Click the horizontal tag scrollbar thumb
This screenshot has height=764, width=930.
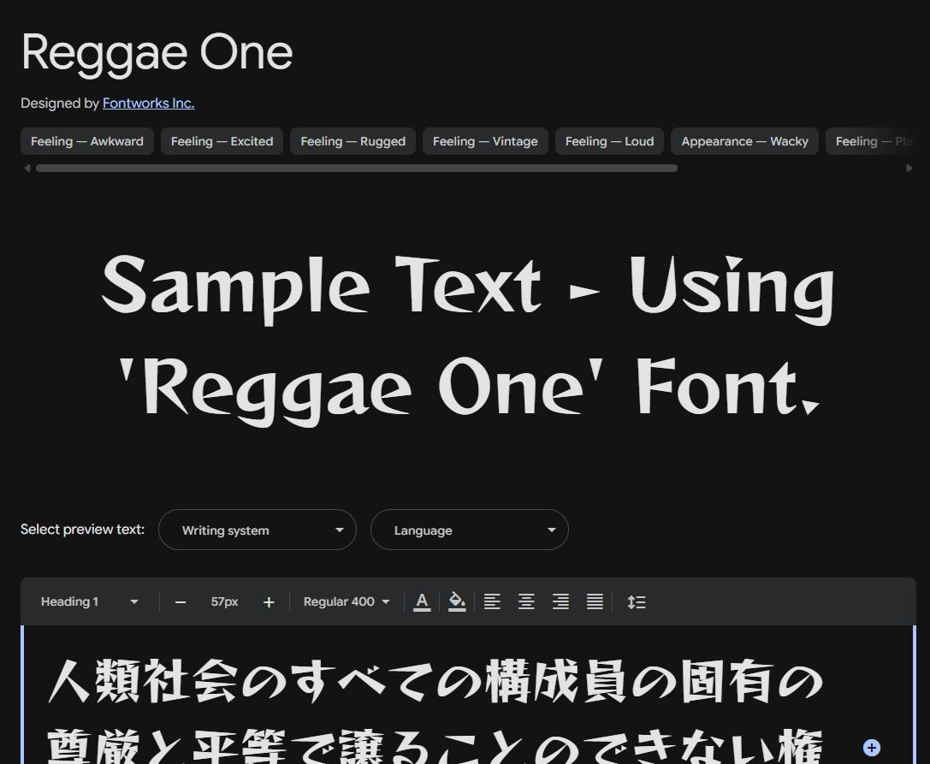357,168
